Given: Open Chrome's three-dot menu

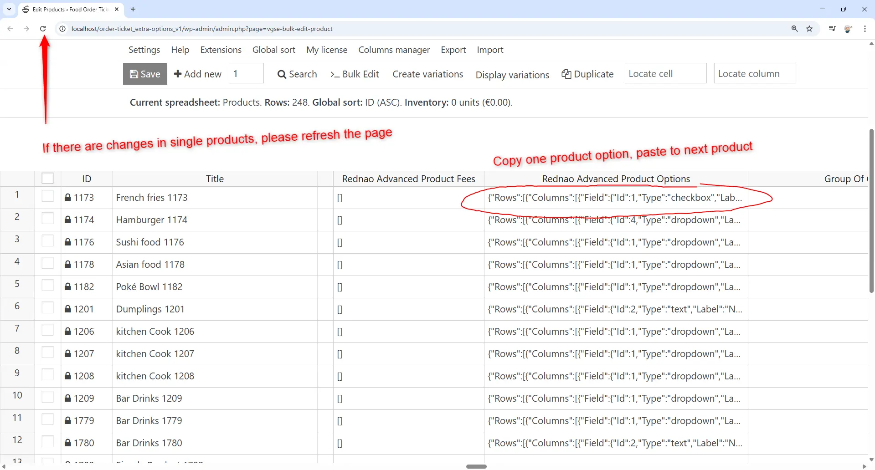Looking at the screenshot, I should [x=865, y=29].
